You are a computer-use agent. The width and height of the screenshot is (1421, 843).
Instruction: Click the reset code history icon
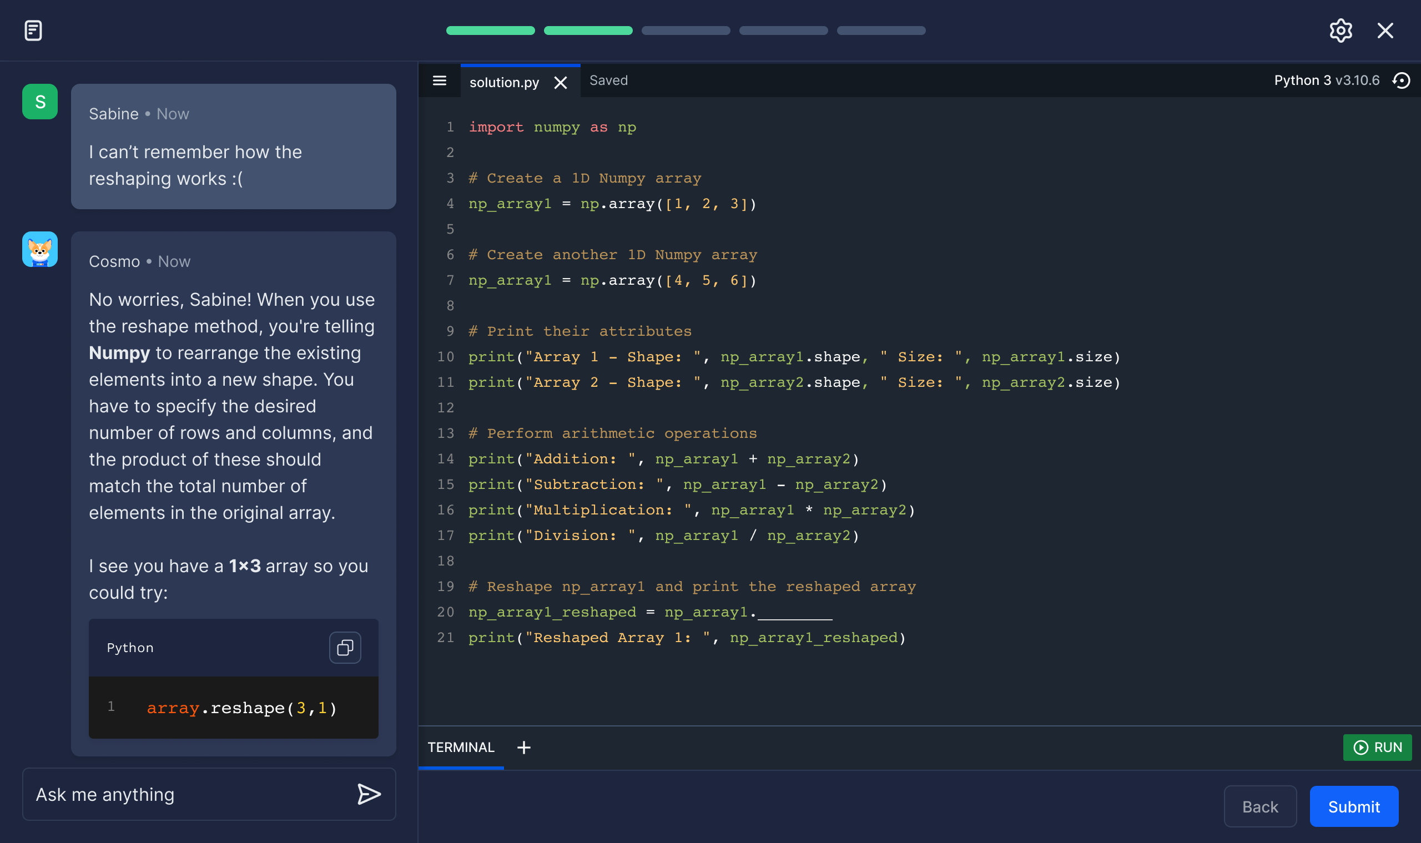click(1401, 80)
